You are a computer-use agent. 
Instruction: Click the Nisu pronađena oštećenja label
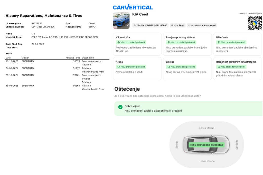pyautogui.click(x=206, y=145)
